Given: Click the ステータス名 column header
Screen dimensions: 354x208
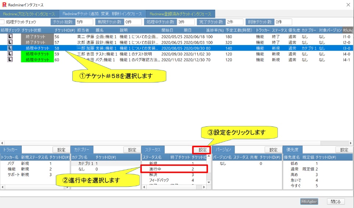Looking at the screenshot, I should point(155,157).
